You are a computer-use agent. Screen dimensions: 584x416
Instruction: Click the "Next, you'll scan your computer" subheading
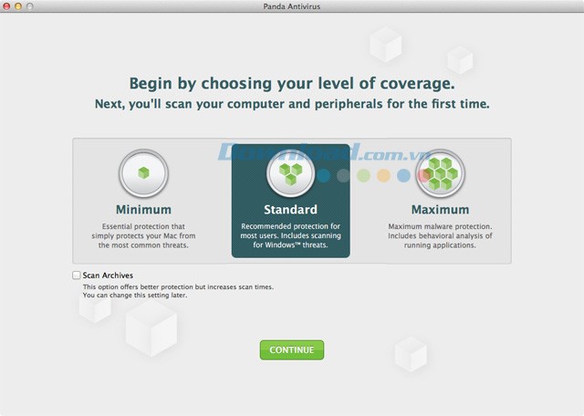(x=292, y=104)
